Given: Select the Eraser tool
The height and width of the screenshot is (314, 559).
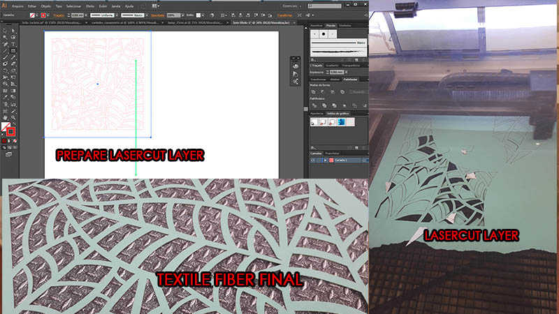Looking at the screenshot, I should (x=13, y=64).
